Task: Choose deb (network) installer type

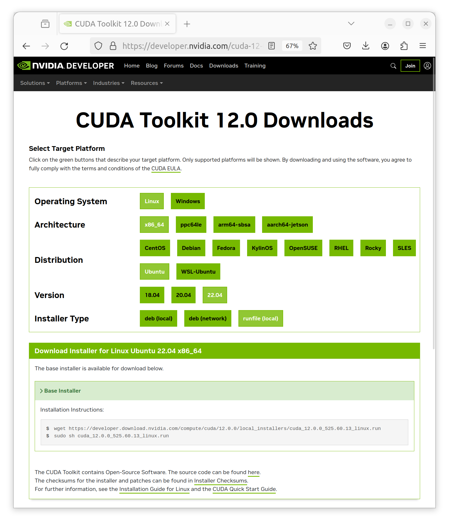Action: (208, 319)
